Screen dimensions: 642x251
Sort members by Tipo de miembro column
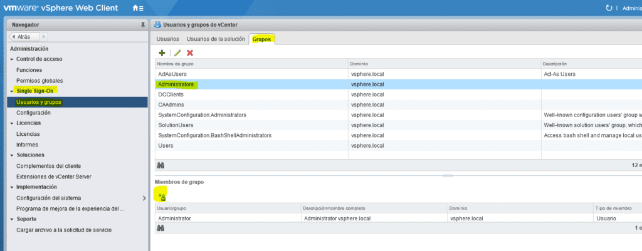(x=618, y=208)
